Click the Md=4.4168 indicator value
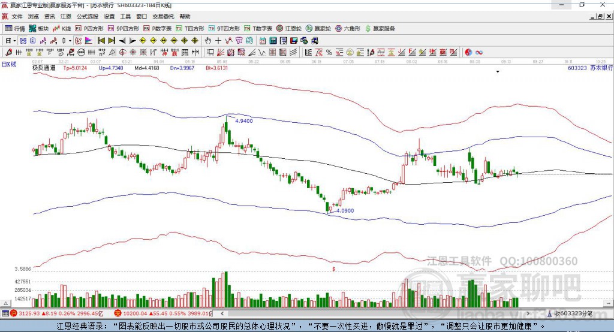614x332 pixels. 147,68
